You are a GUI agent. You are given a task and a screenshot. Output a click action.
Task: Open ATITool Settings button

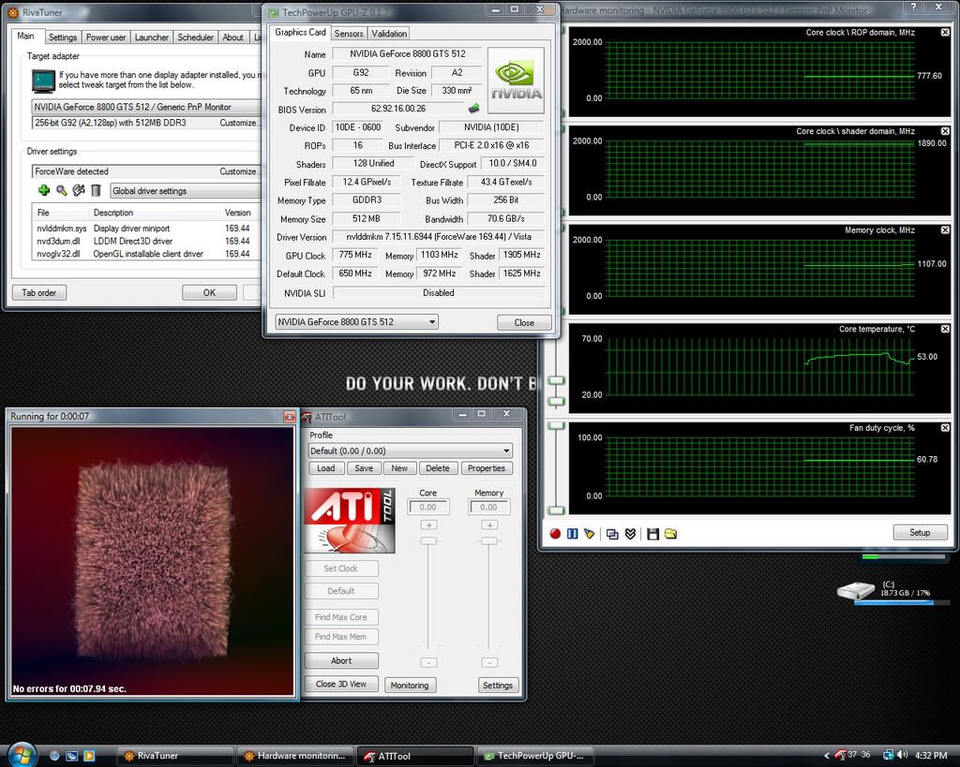point(498,685)
